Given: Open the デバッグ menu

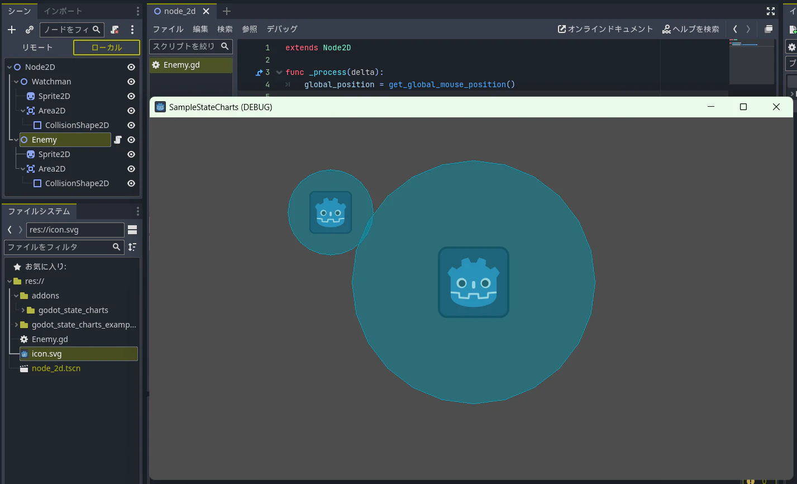Looking at the screenshot, I should pyautogui.click(x=282, y=29).
